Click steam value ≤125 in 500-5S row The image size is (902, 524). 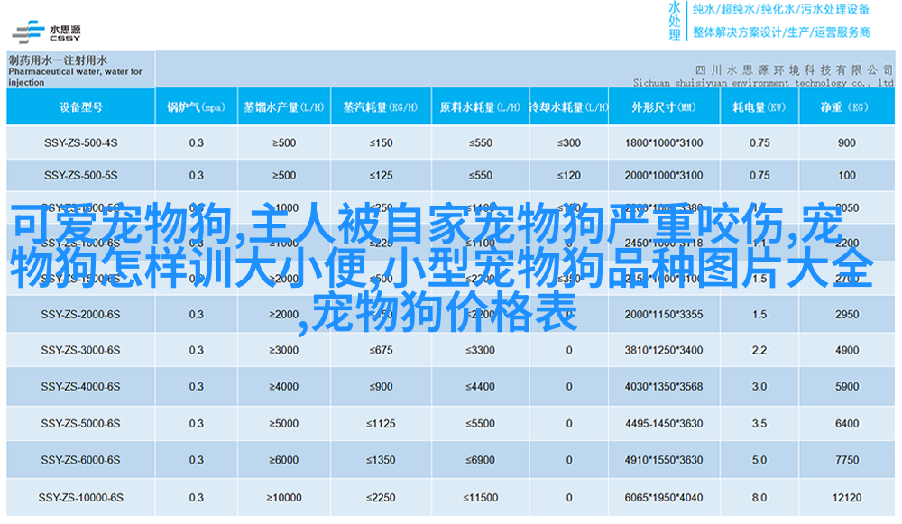pyautogui.click(x=381, y=176)
